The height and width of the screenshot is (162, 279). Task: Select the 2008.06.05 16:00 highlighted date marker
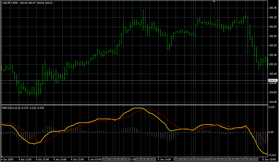coord(145,159)
